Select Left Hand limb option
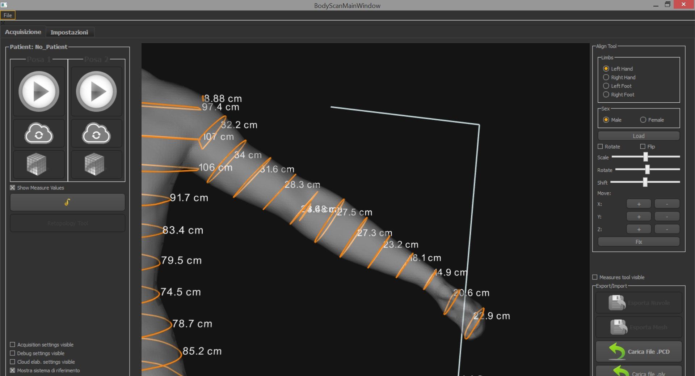Screen dimensions: 695x376 click(x=606, y=69)
